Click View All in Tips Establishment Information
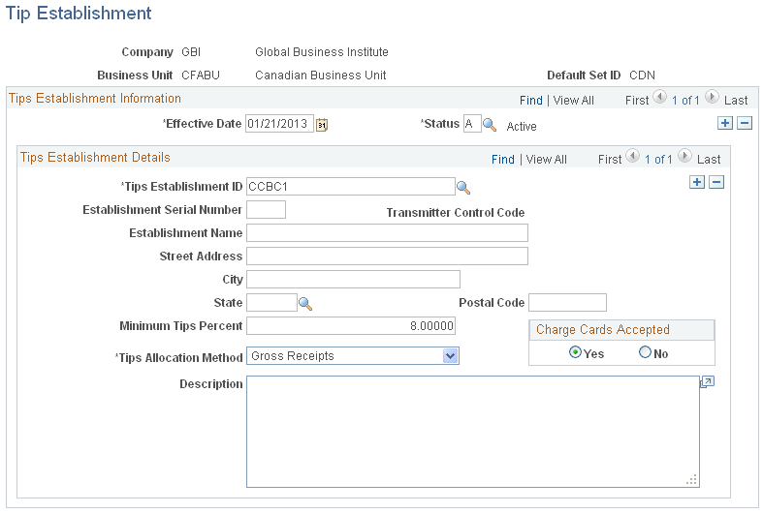Viewport: 763px width, 513px height. click(573, 101)
